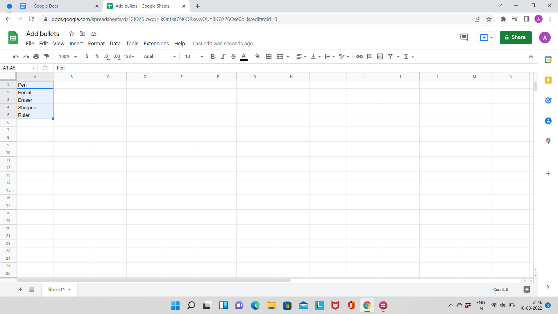Click the Fill color icon
Viewport: 558px width, 314px height.
click(x=258, y=56)
